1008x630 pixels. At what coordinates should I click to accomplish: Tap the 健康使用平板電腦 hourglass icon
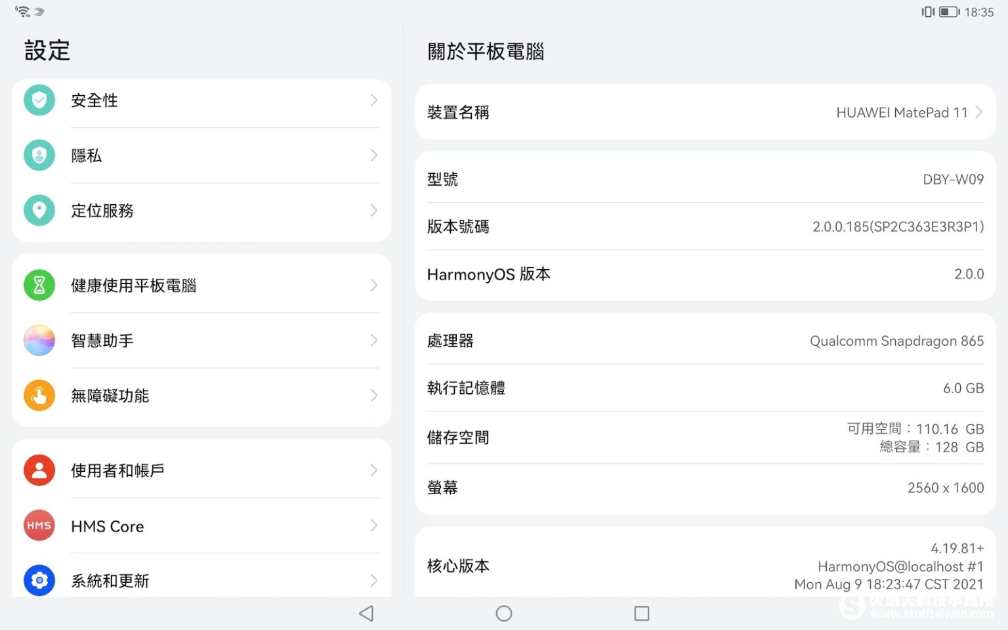[x=39, y=285]
